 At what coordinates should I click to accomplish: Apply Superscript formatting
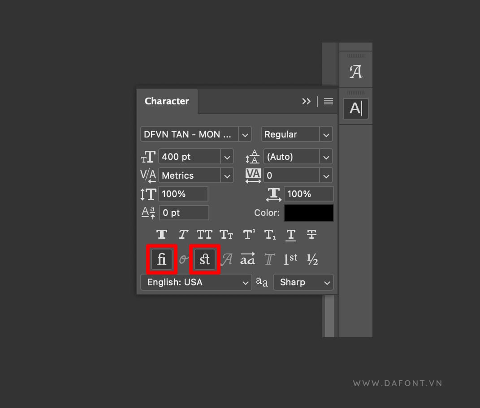248,234
